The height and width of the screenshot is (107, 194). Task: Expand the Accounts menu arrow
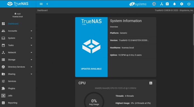pyautogui.click(x=31, y=31)
